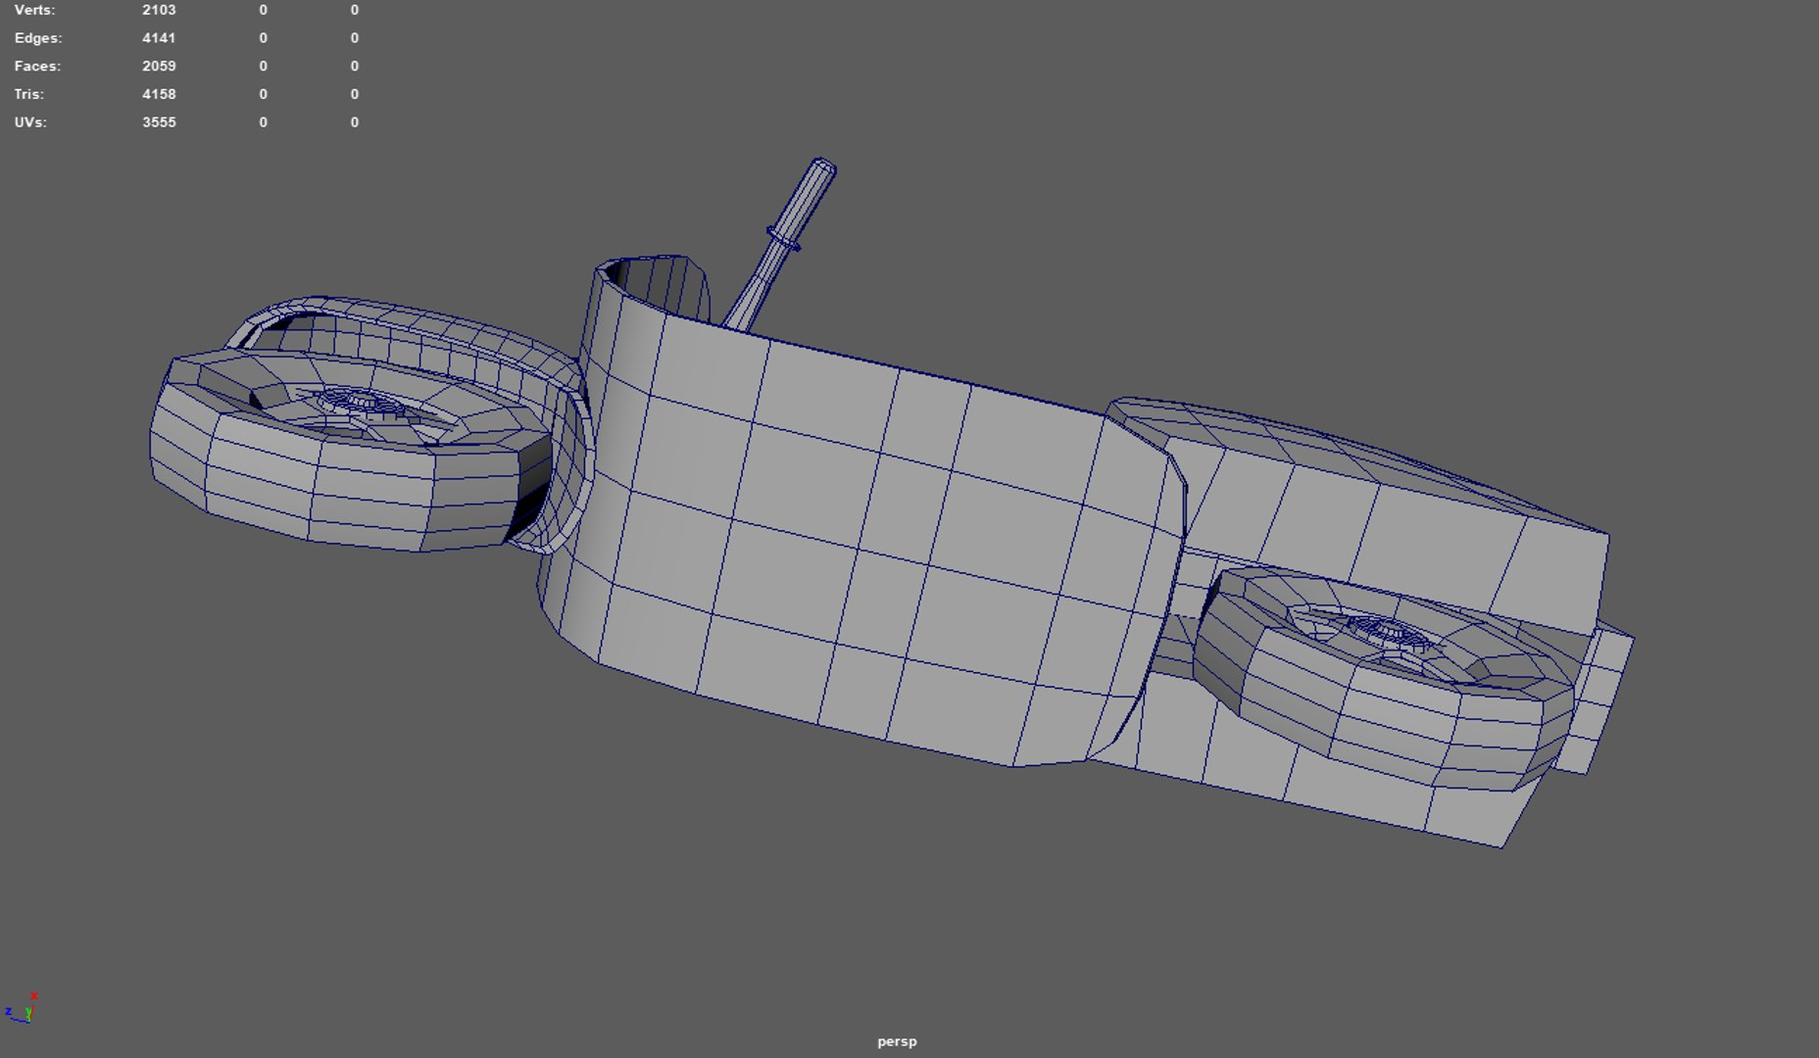This screenshot has width=1819, height=1058.
Task: Click the Tris label in the HUD
Action: pos(29,94)
